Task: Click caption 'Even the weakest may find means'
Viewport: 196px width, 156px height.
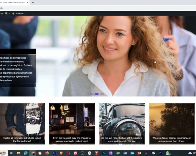Action: [x=72, y=140]
